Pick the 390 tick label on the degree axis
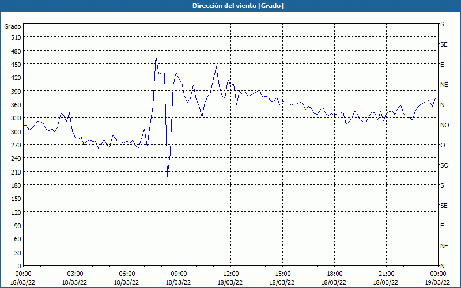 tap(17, 92)
